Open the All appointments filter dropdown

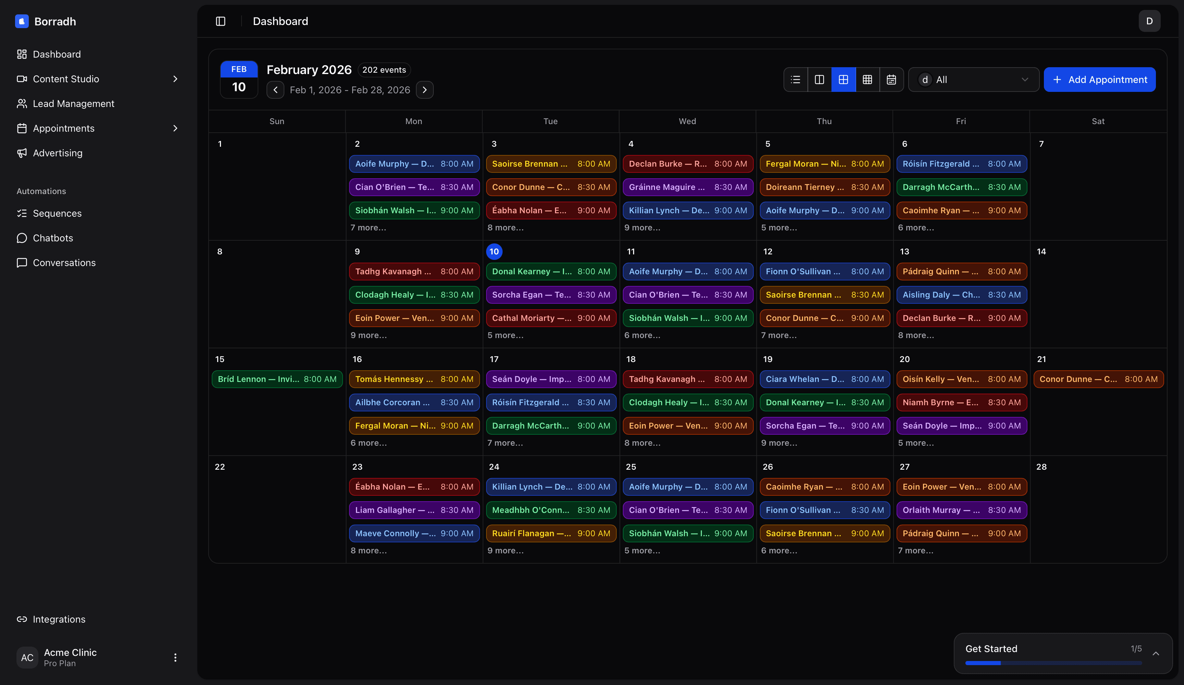tap(973, 80)
